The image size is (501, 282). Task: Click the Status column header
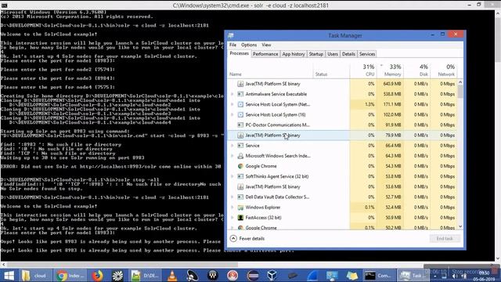(331, 70)
